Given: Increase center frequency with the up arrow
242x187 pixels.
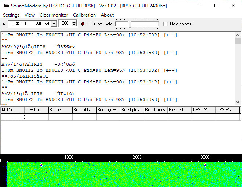Looking at the screenshot, I should (74, 22).
